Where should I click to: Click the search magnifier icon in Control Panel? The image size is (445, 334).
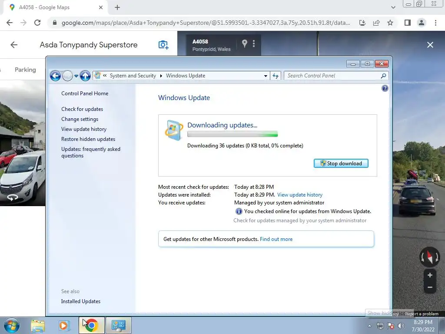point(383,76)
